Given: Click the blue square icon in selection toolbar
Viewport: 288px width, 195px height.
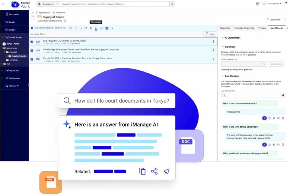Looking at the screenshot, I should pyautogui.click(x=107, y=28).
